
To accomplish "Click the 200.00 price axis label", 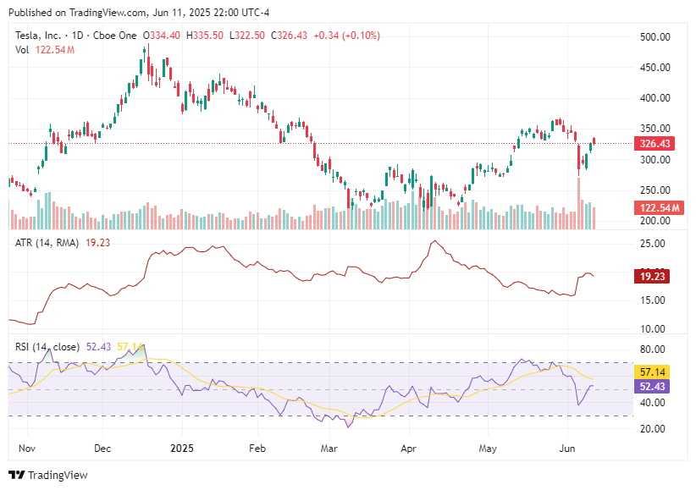I will (655, 221).
